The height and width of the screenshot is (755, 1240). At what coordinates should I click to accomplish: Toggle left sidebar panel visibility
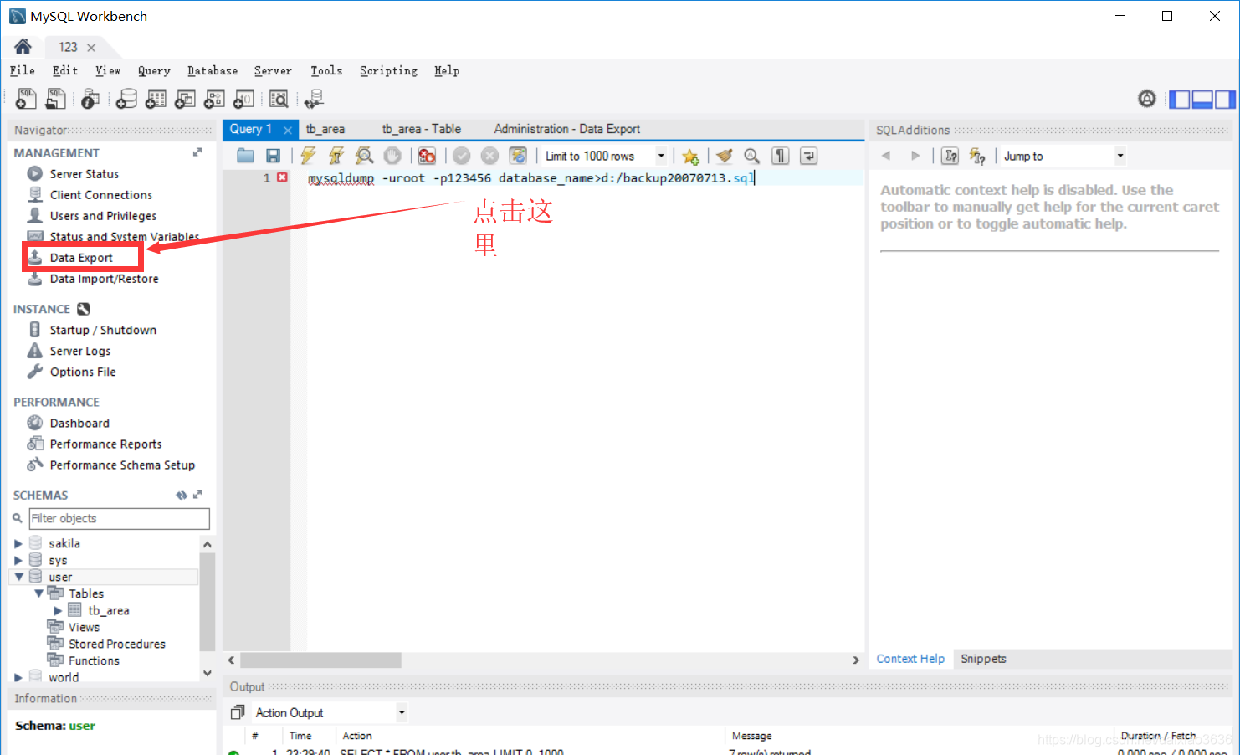click(x=1180, y=100)
